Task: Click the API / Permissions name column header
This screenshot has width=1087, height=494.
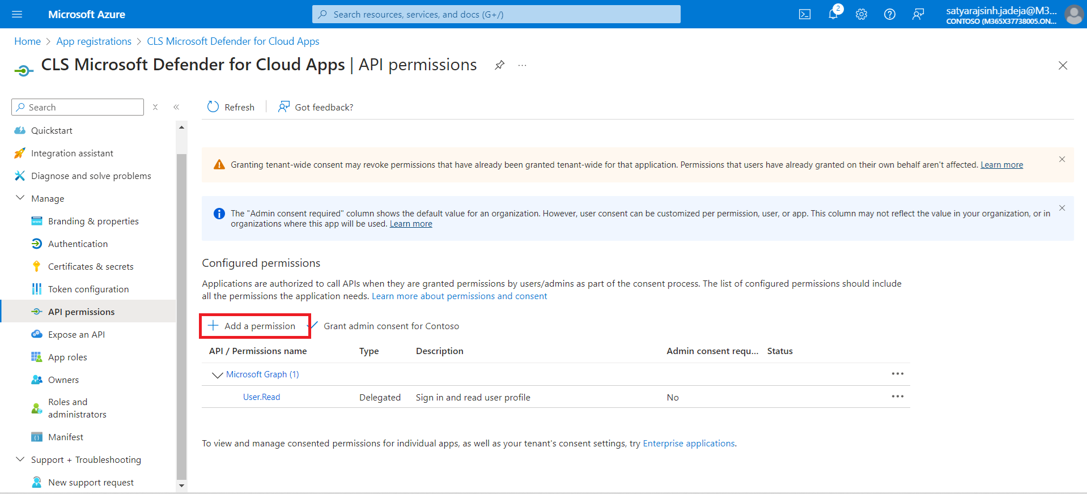Action: tap(258, 351)
